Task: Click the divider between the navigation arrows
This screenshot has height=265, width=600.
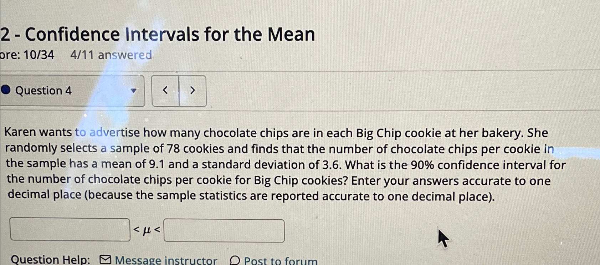Action: coord(179,91)
